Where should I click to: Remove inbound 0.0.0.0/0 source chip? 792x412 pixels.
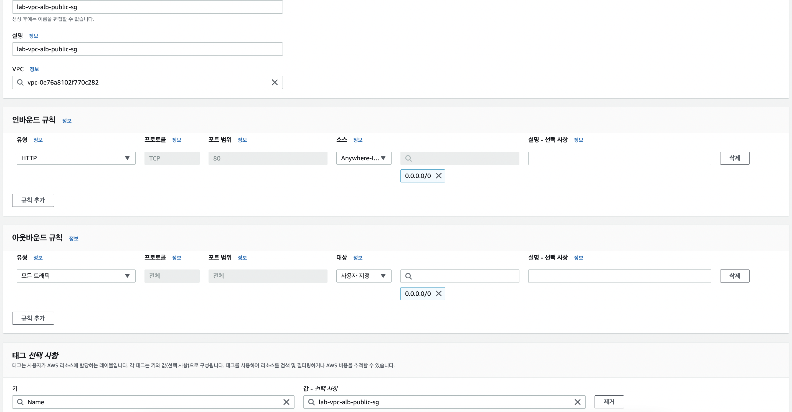point(439,176)
